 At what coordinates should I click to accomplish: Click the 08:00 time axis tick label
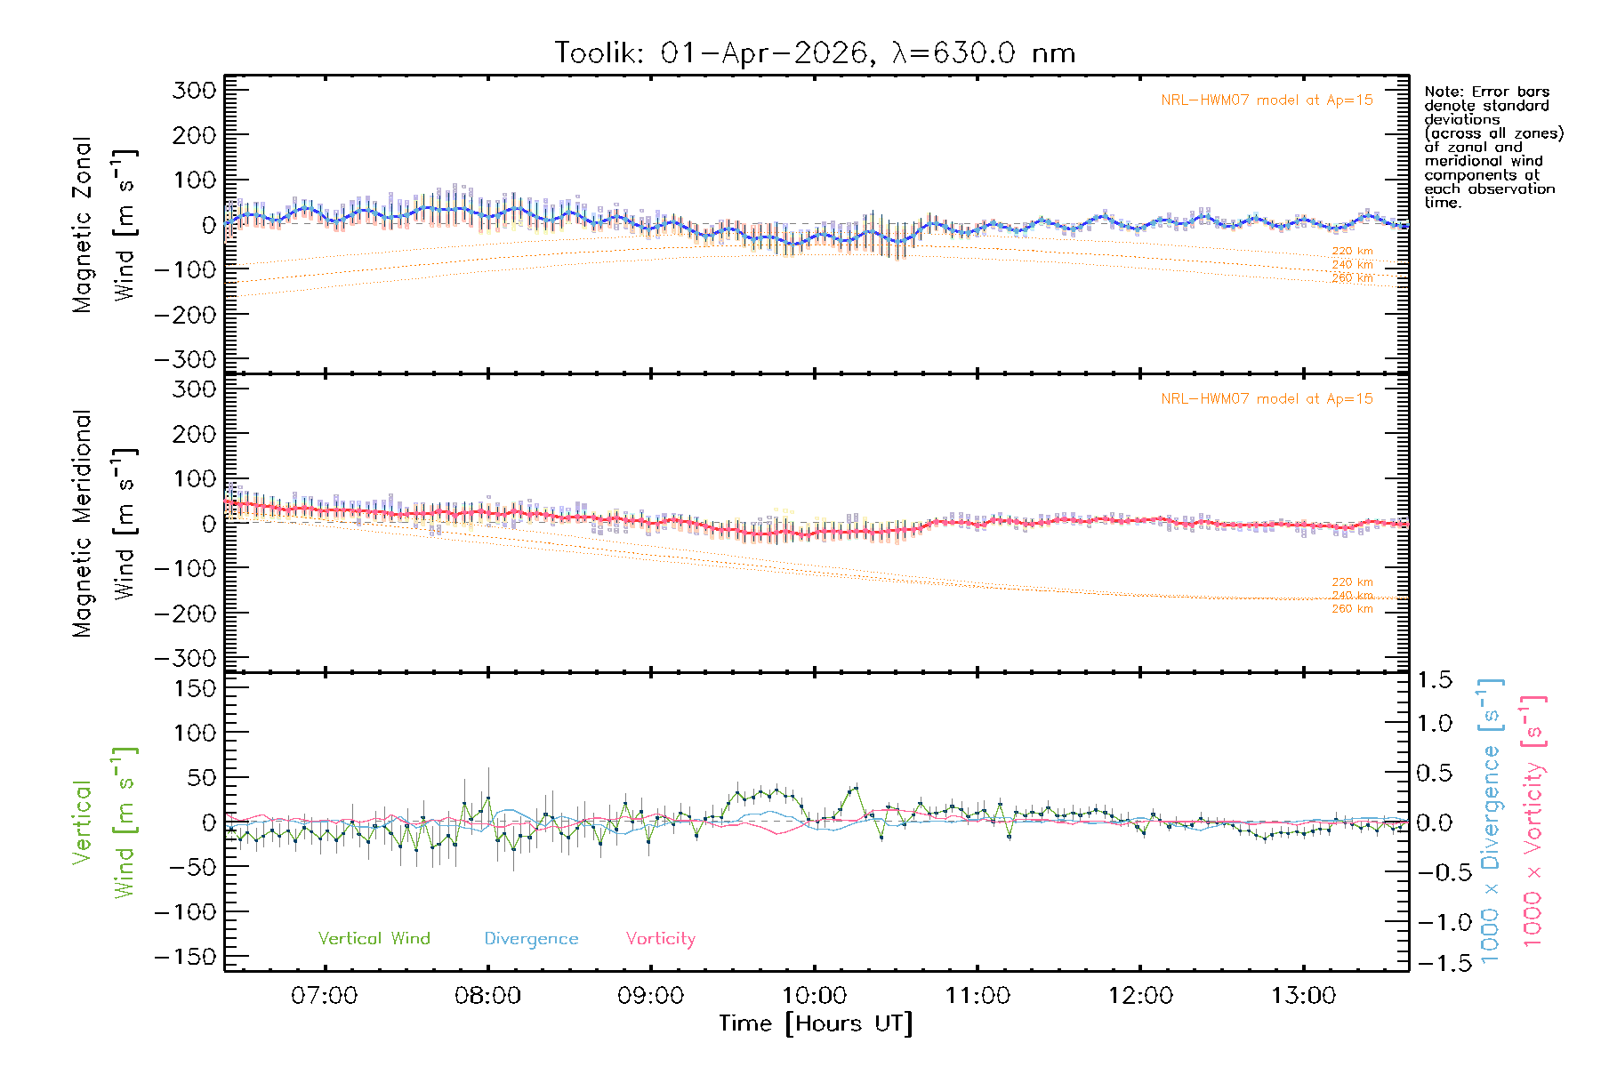click(x=487, y=996)
